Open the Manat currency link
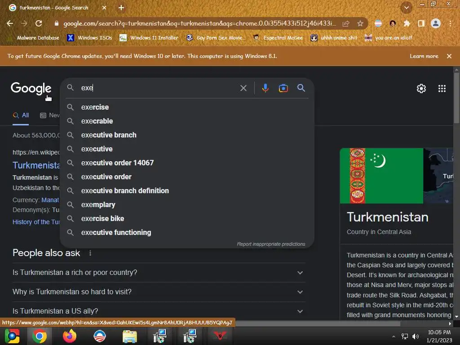 click(50, 200)
